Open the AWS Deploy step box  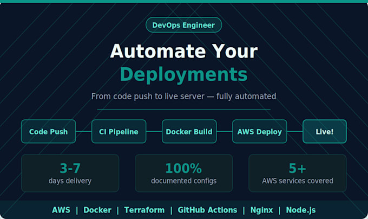260,132
